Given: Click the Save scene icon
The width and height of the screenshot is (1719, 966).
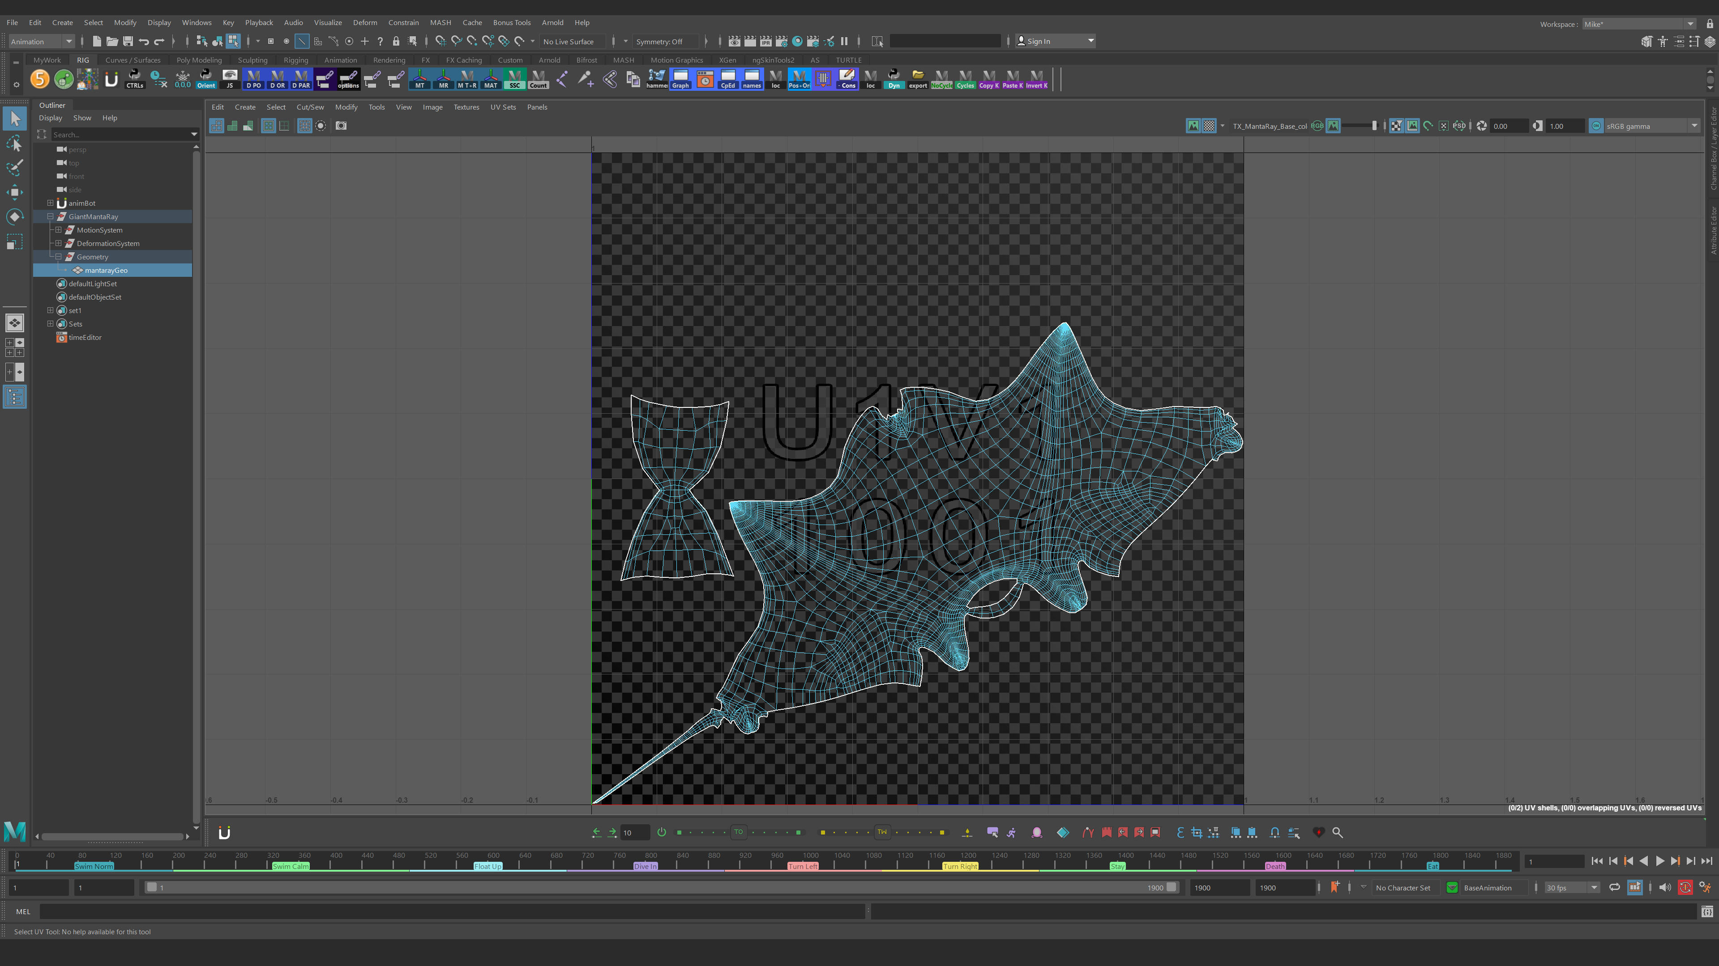Looking at the screenshot, I should click(x=128, y=41).
